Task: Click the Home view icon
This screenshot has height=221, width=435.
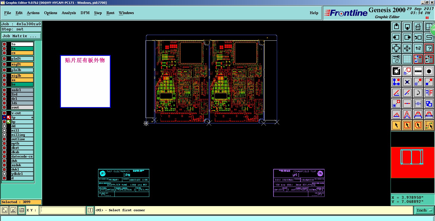Action: [418, 27]
